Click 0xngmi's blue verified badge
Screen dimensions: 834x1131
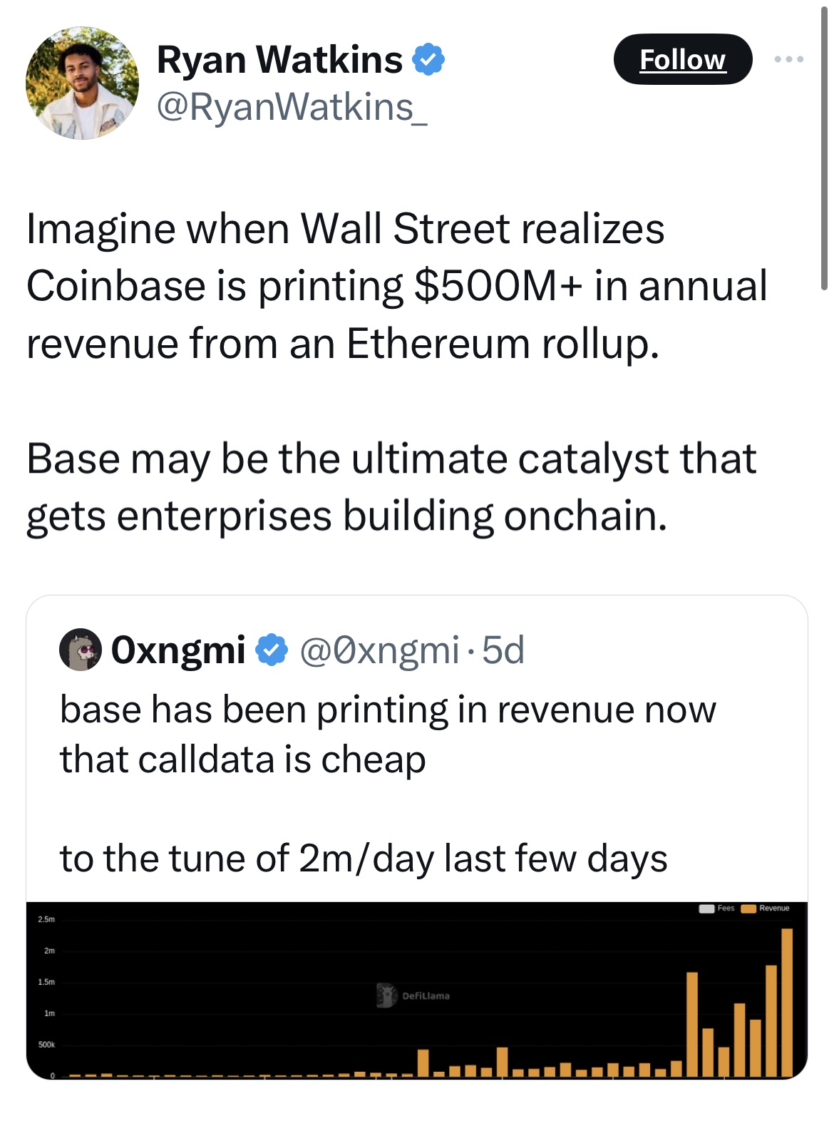(271, 650)
